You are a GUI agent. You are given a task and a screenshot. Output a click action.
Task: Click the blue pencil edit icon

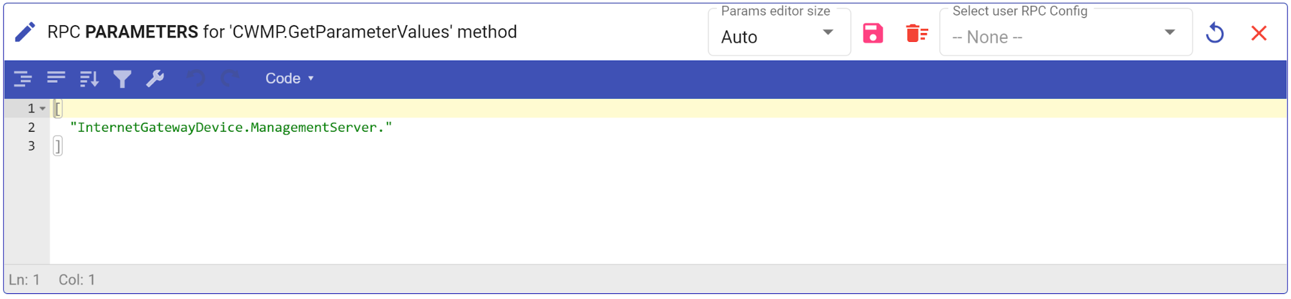pos(25,32)
